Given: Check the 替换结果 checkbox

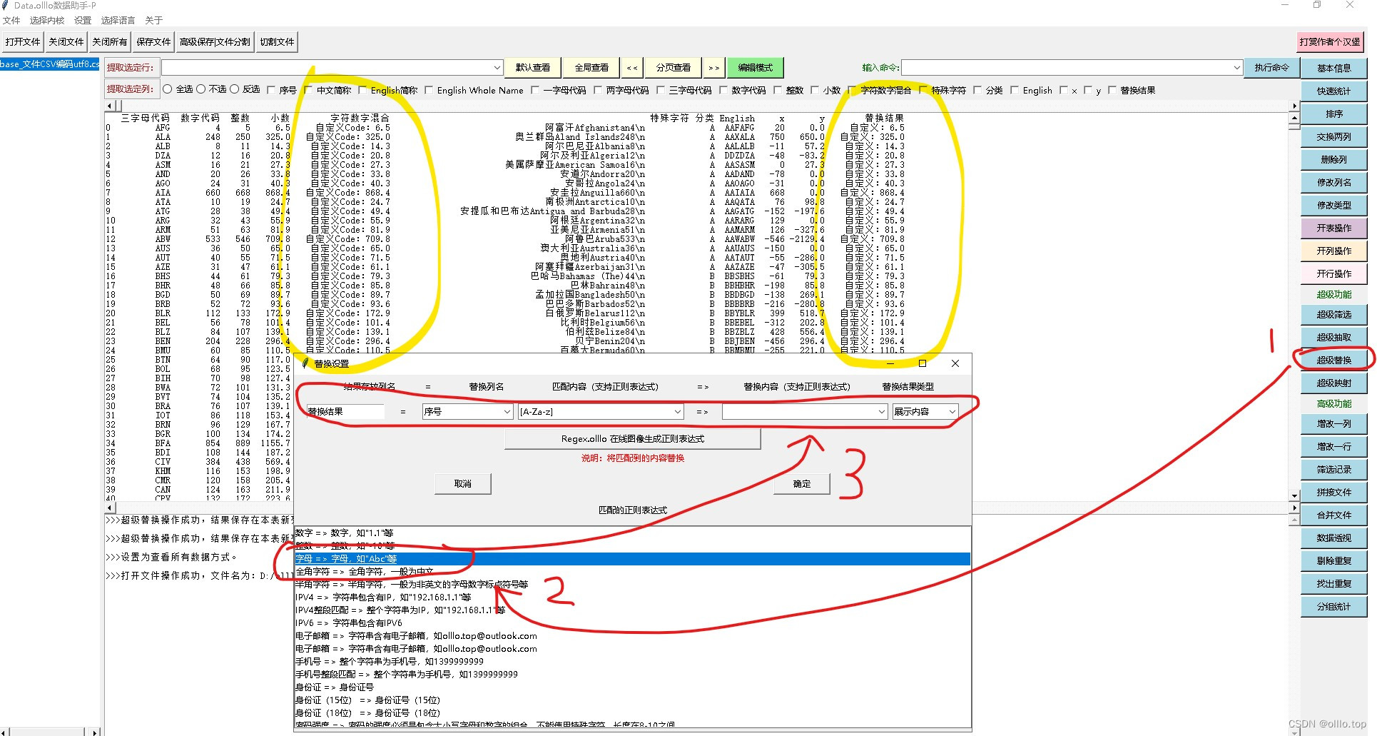Looking at the screenshot, I should 1112,91.
